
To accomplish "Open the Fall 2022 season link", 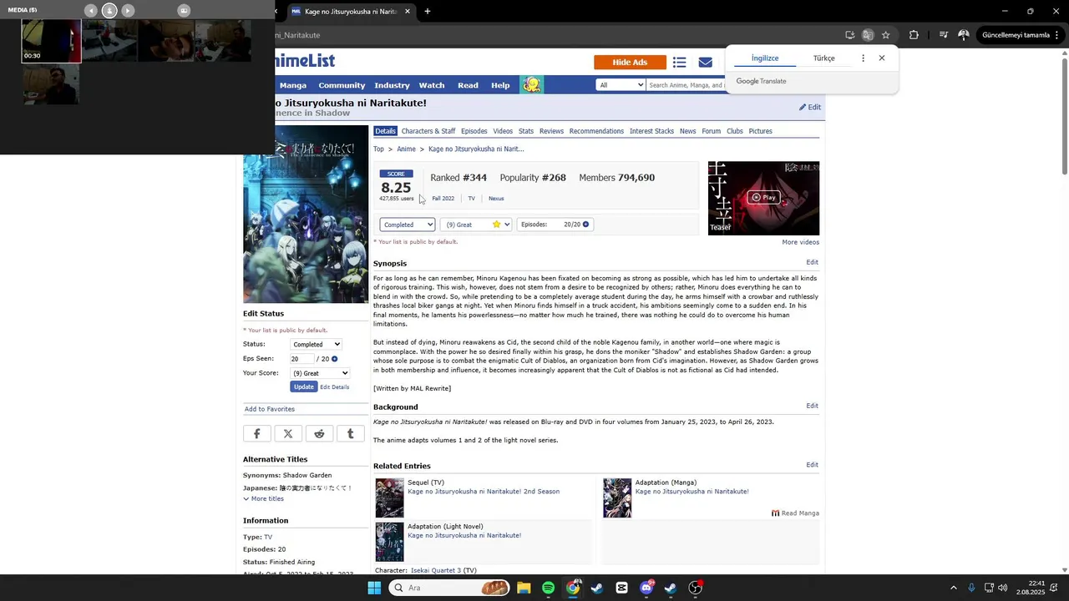I will [x=443, y=199].
